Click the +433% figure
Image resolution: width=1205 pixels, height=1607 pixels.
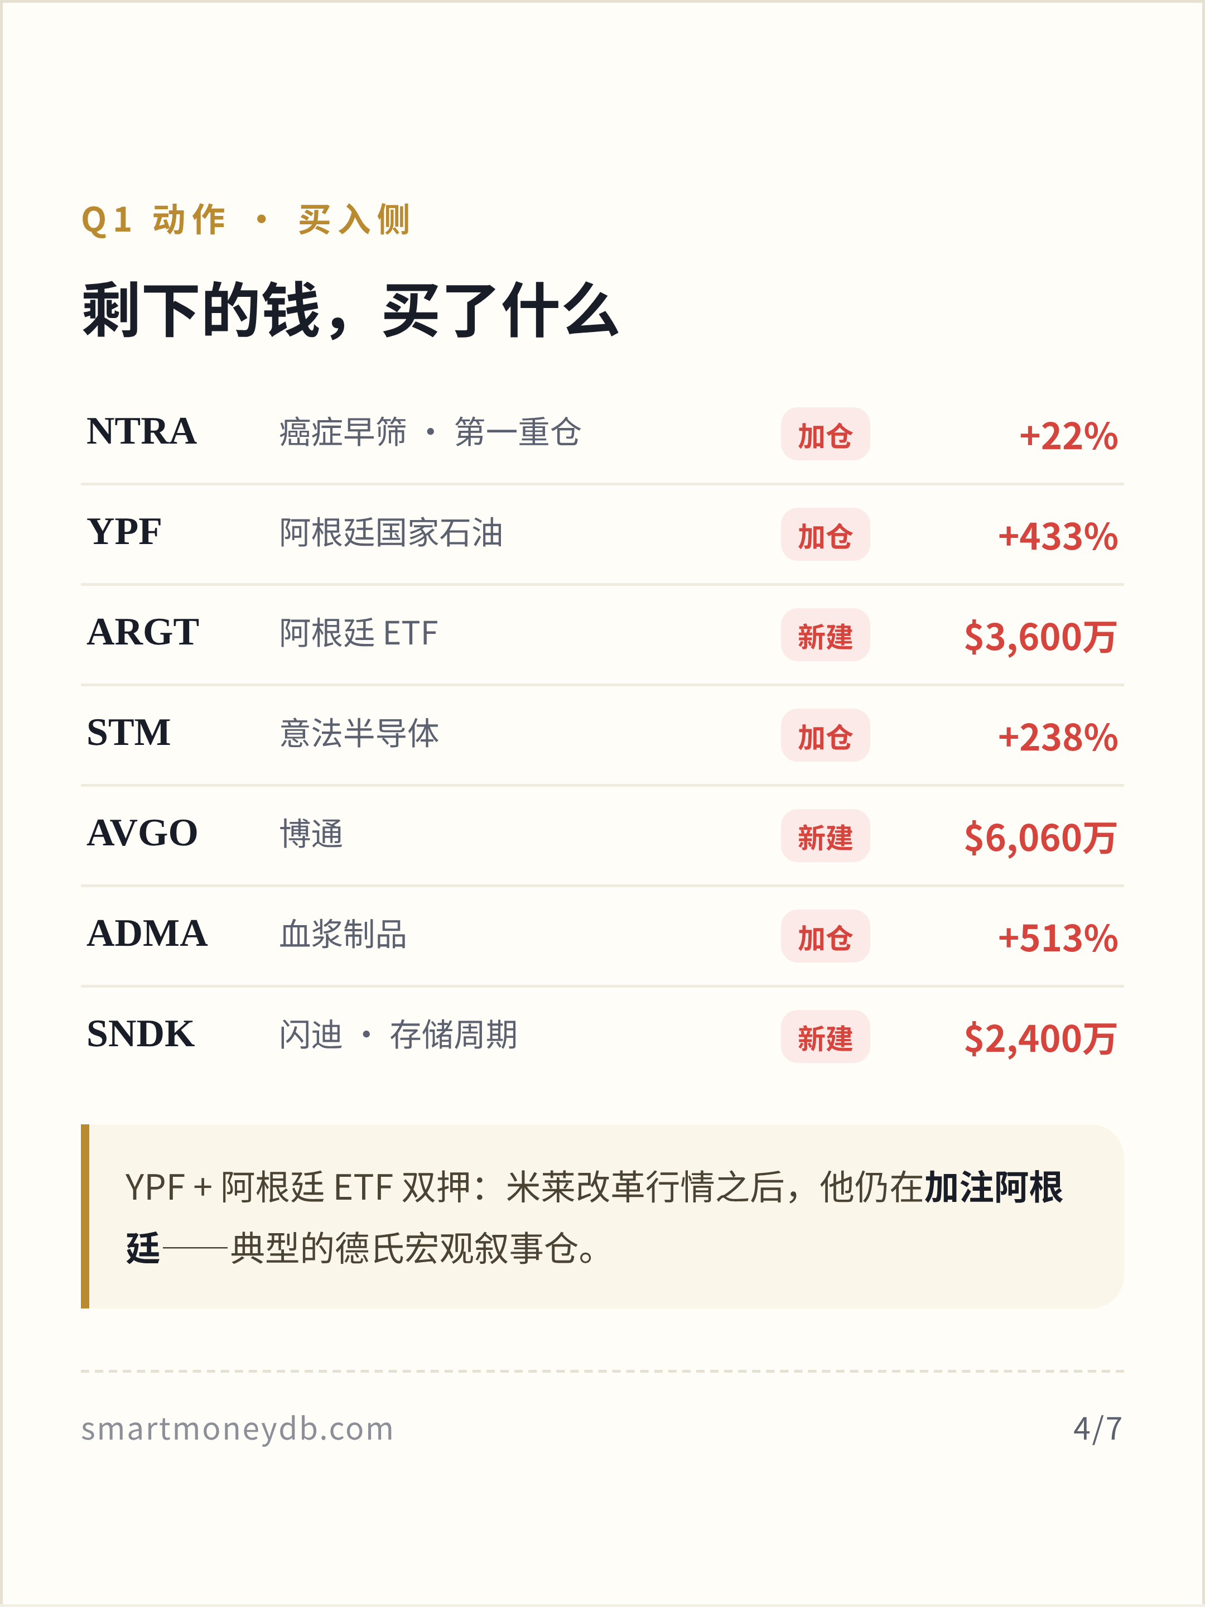click(1058, 537)
